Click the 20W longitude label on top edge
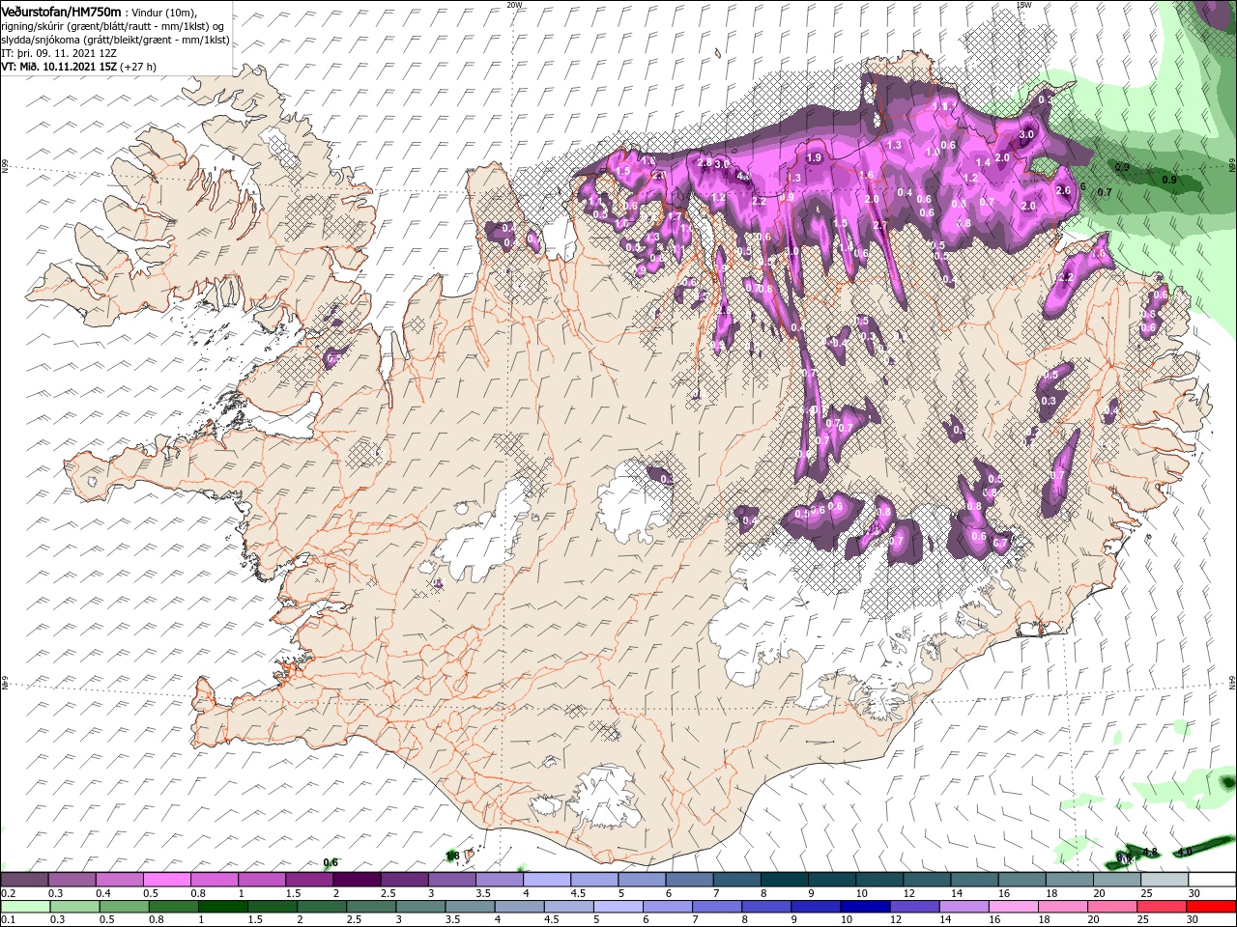This screenshot has width=1237, height=927. tap(514, 4)
